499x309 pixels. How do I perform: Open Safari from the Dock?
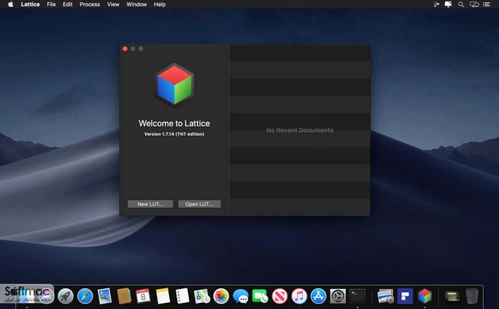pyautogui.click(x=85, y=296)
